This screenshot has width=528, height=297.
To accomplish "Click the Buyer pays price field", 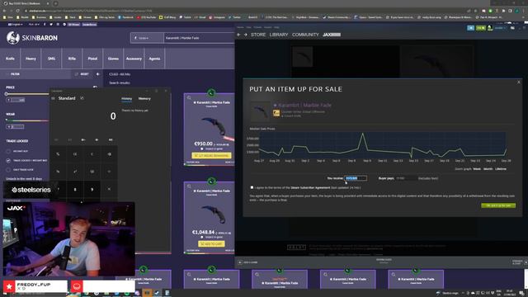I will (x=406, y=178).
